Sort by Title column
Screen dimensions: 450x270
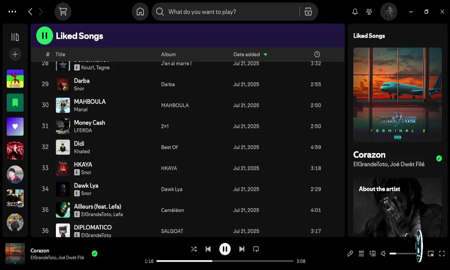pos(60,54)
